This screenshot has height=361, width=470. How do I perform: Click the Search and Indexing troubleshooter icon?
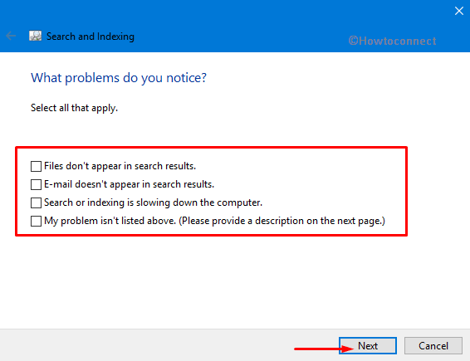pyautogui.click(x=36, y=36)
